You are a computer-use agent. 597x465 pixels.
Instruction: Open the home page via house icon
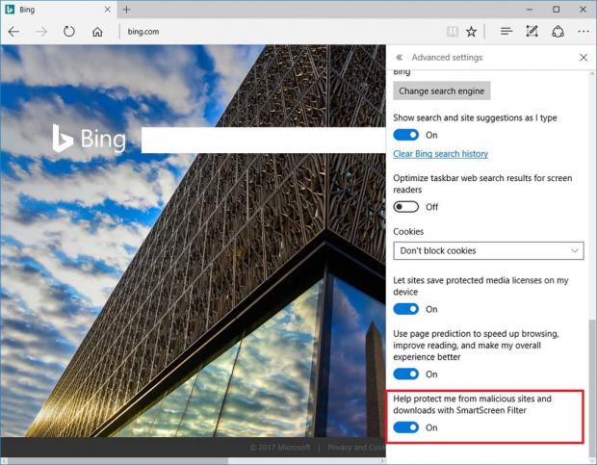pos(97,32)
